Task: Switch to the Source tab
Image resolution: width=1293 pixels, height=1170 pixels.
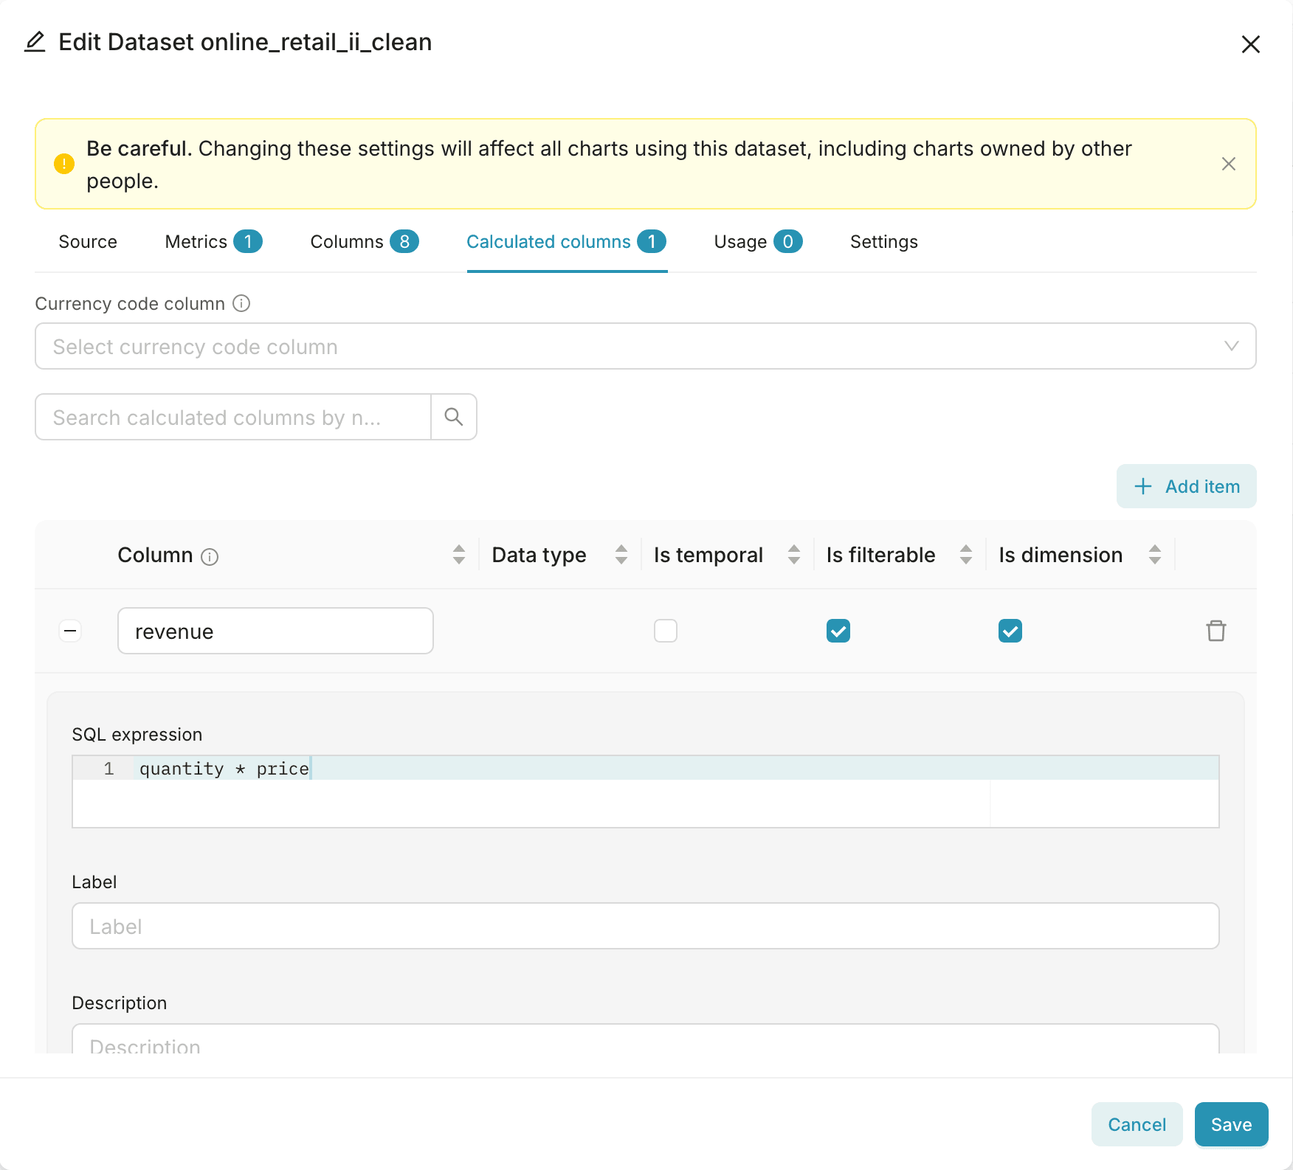Action: pos(88,242)
